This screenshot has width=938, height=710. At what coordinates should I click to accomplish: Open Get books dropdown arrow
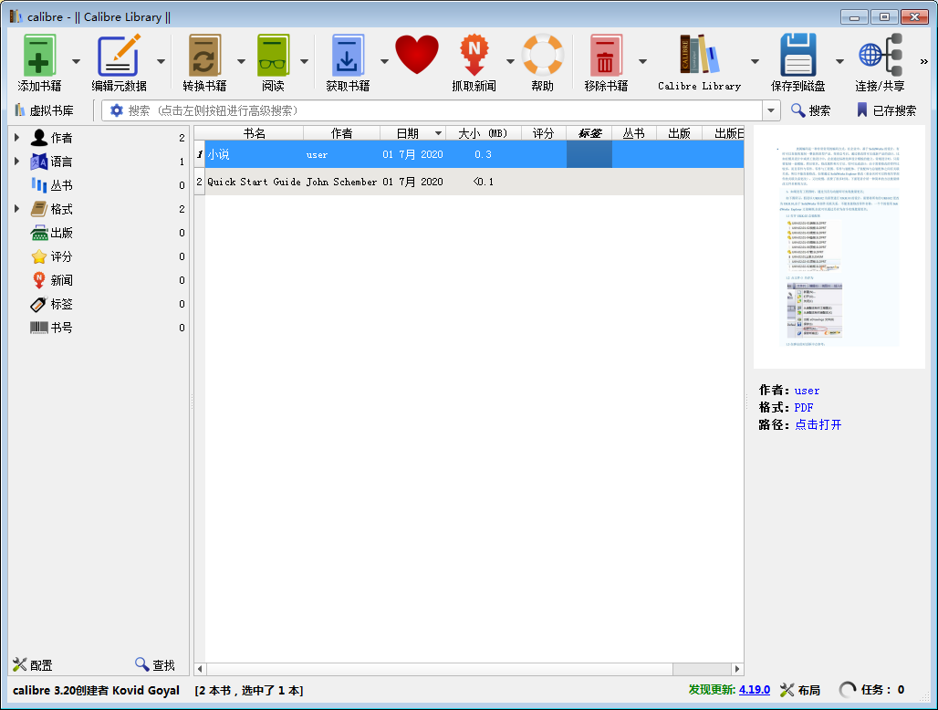384,61
